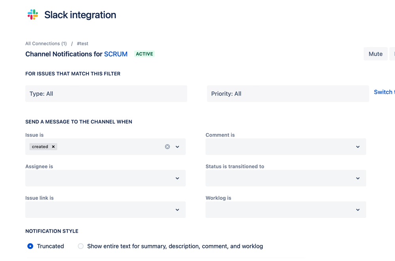Click the Priority: All filter field
Image resolution: width=395 pixels, height=261 pixels.
click(x=287, y=94)
